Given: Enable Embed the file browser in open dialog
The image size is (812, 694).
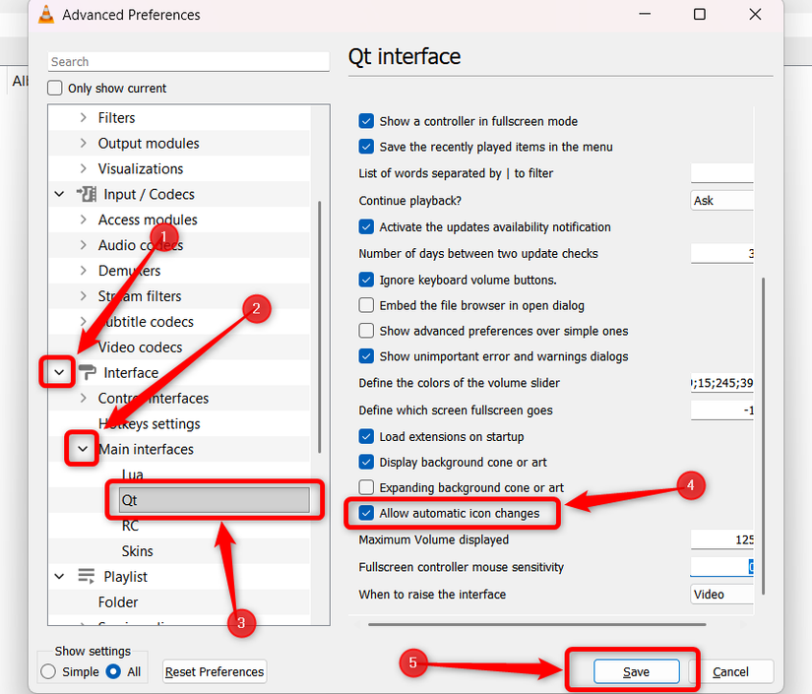Looking at the screenshot, I should click(367, 305).
